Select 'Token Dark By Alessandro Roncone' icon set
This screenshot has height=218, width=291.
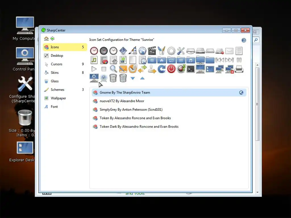coord(169,127)
